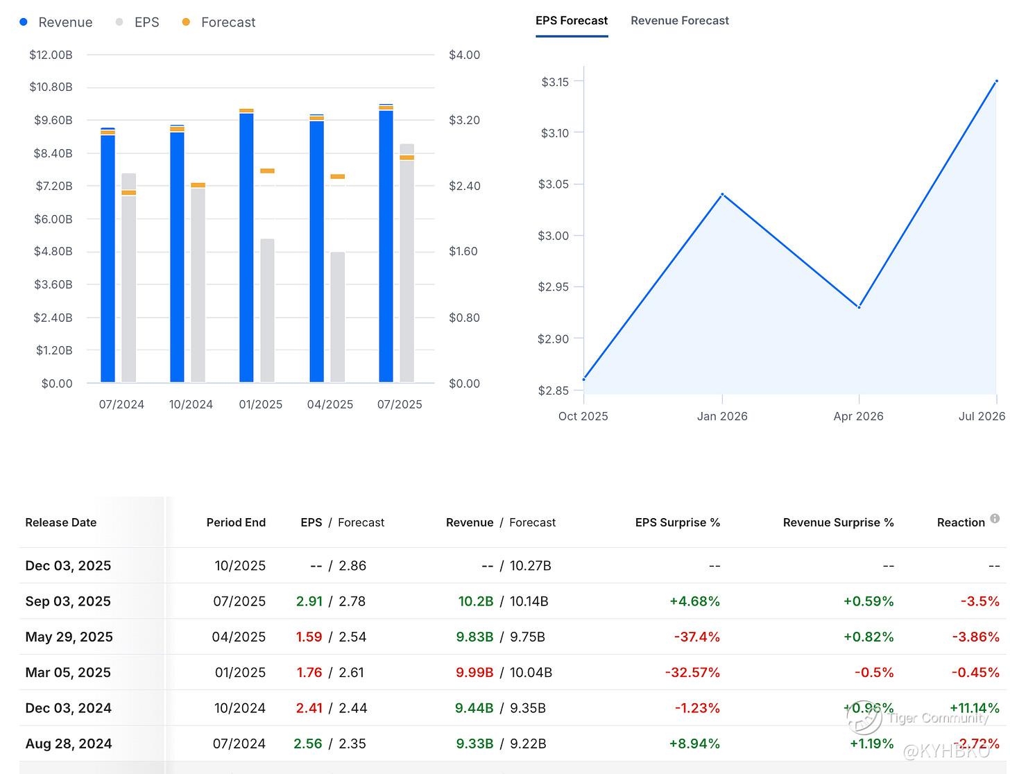The width and height of the screenshot is (1010, 774).
Task: Open the Dec 03, 2025 release row
Action: (x=68, y=565)
